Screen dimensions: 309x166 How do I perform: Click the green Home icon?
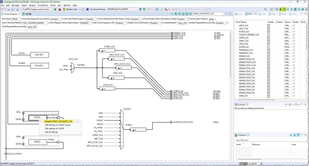55,9
